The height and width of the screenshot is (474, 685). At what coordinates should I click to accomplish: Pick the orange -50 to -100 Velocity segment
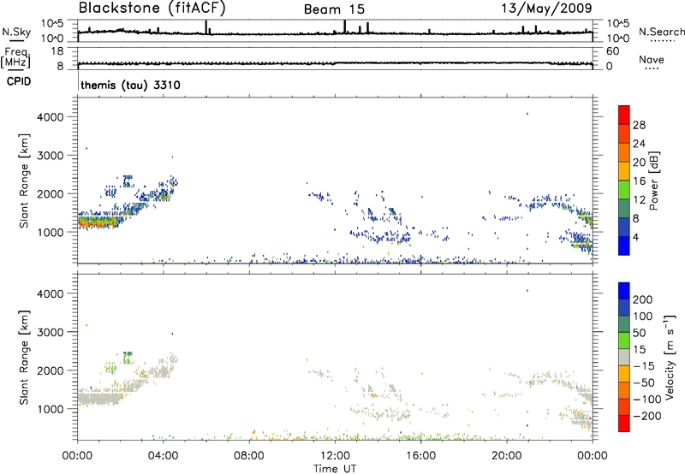(624, 391)
